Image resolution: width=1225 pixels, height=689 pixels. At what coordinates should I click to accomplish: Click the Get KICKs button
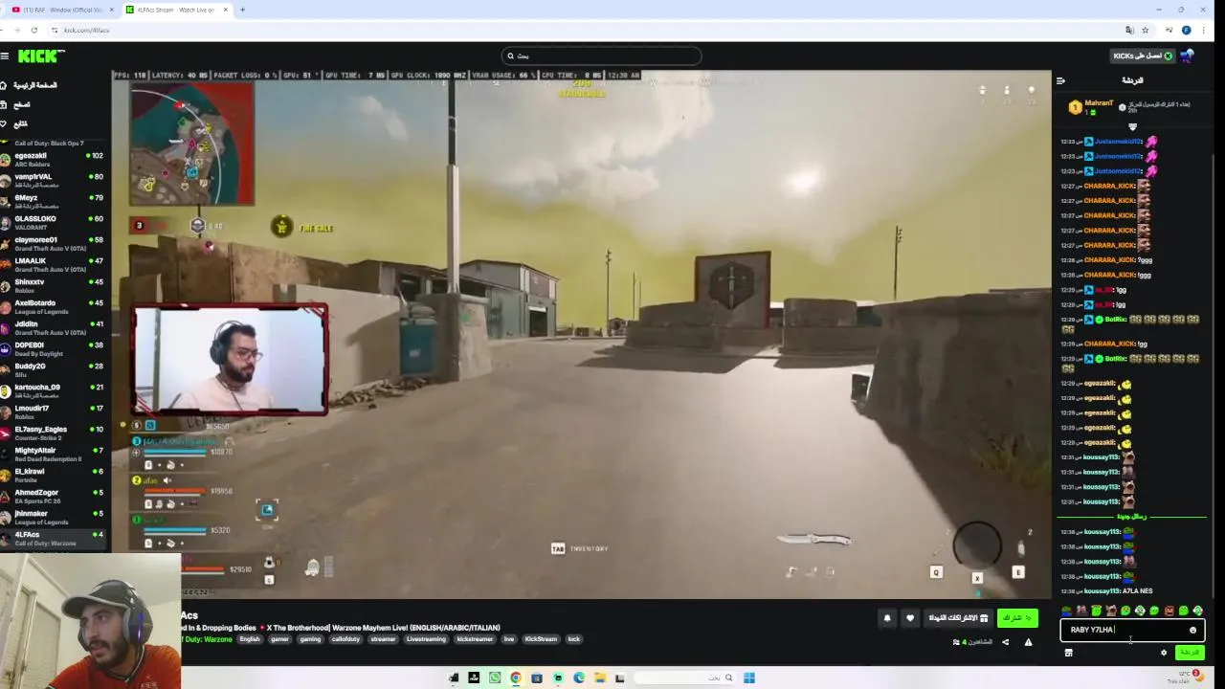click(1142, 56)
